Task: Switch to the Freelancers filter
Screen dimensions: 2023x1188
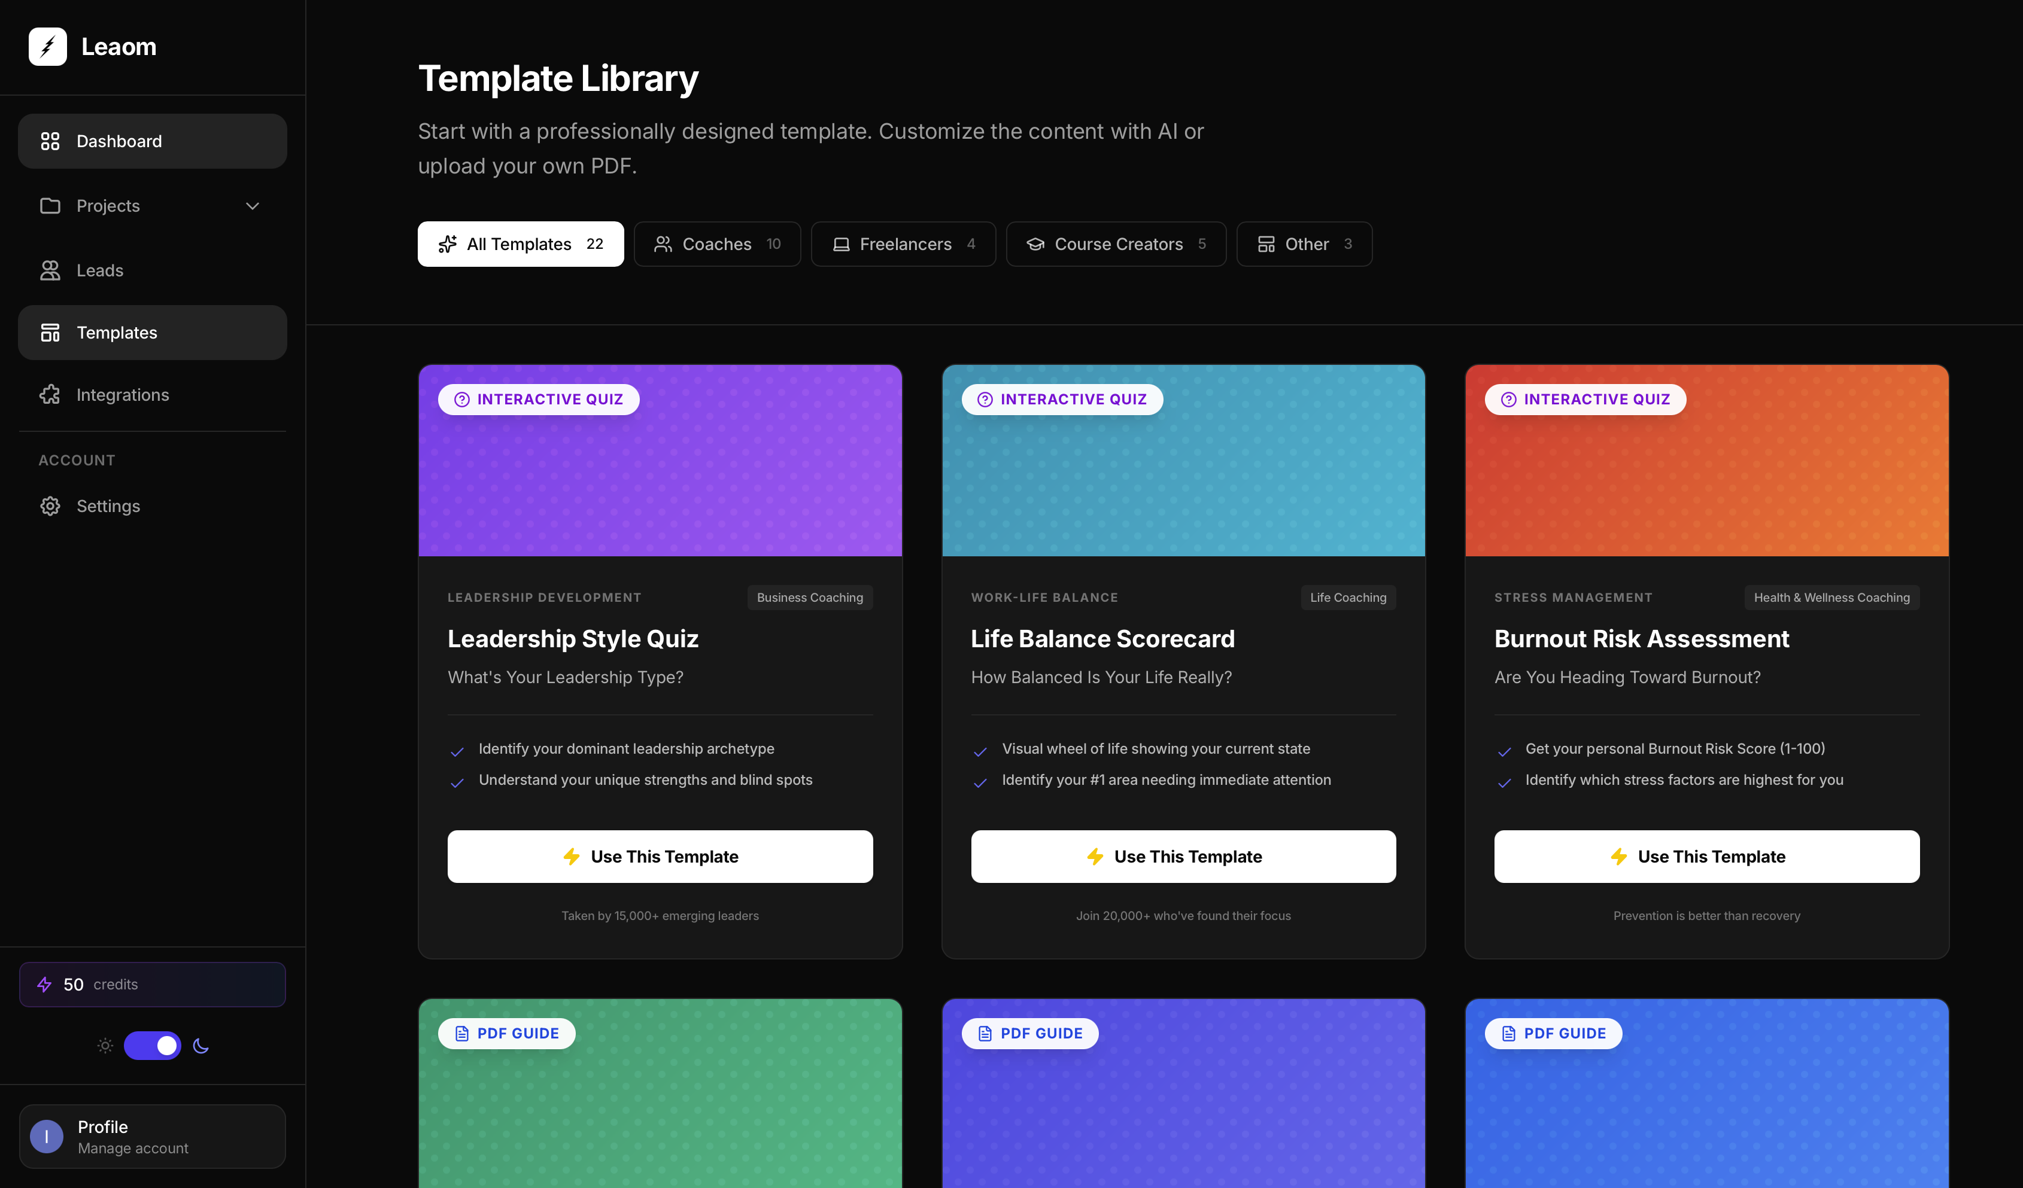Action: tap(903, 244)
